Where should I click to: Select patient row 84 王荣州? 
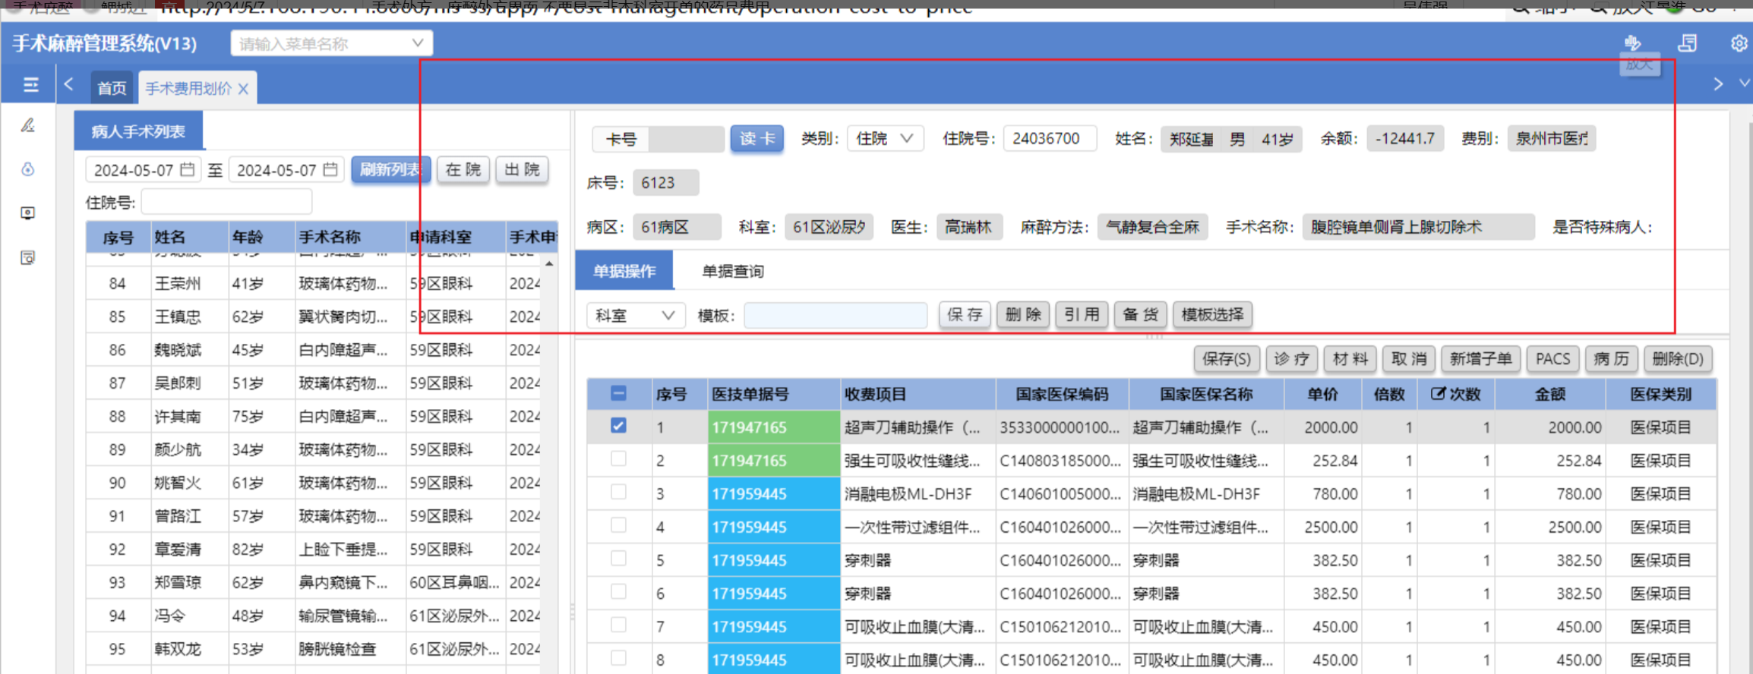point(313,283)
